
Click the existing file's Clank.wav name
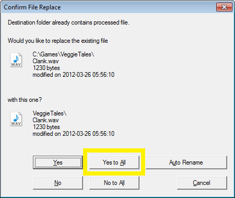click(45, 61)
